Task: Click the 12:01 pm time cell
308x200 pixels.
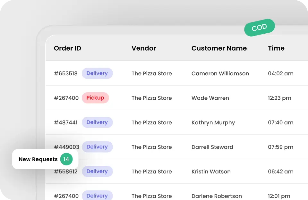Action: pyautogui.click(x=279, y=196)
